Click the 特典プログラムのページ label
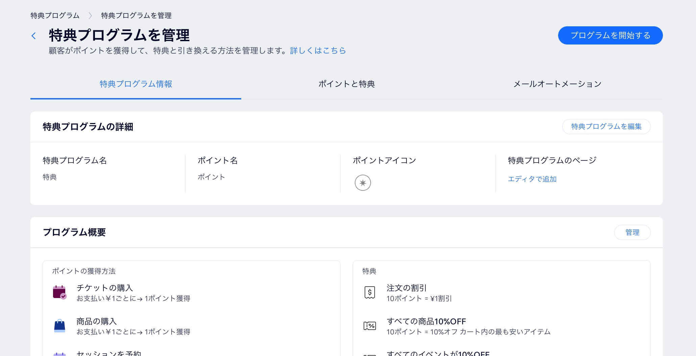Screen dimensions: 696x356 (552, 160)
